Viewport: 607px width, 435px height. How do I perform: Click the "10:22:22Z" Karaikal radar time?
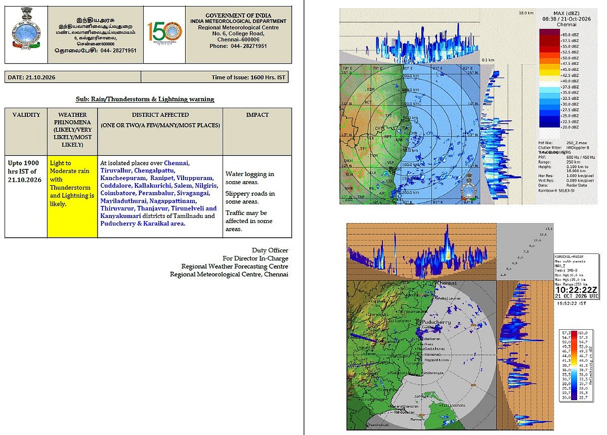577,289
